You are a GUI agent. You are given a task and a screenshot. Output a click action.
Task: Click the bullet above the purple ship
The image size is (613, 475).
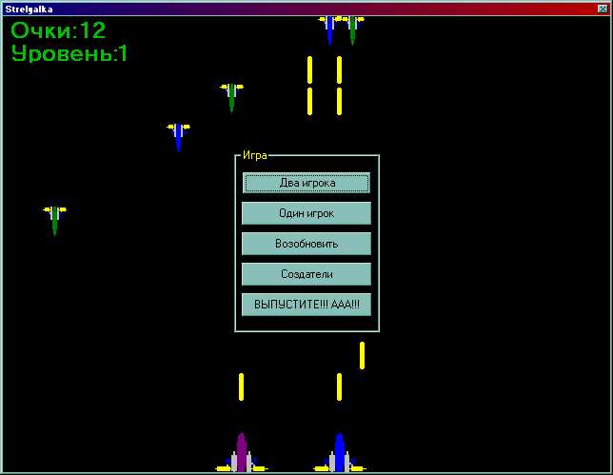pyautogui.click(x=241, y=387)
